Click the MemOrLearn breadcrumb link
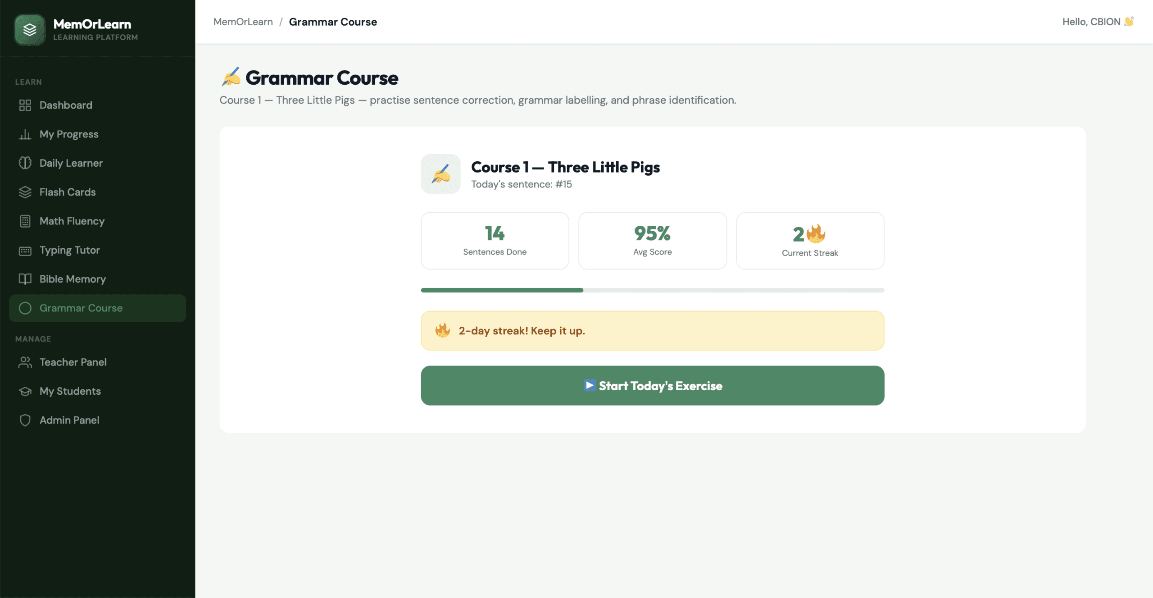 (243, 22)
